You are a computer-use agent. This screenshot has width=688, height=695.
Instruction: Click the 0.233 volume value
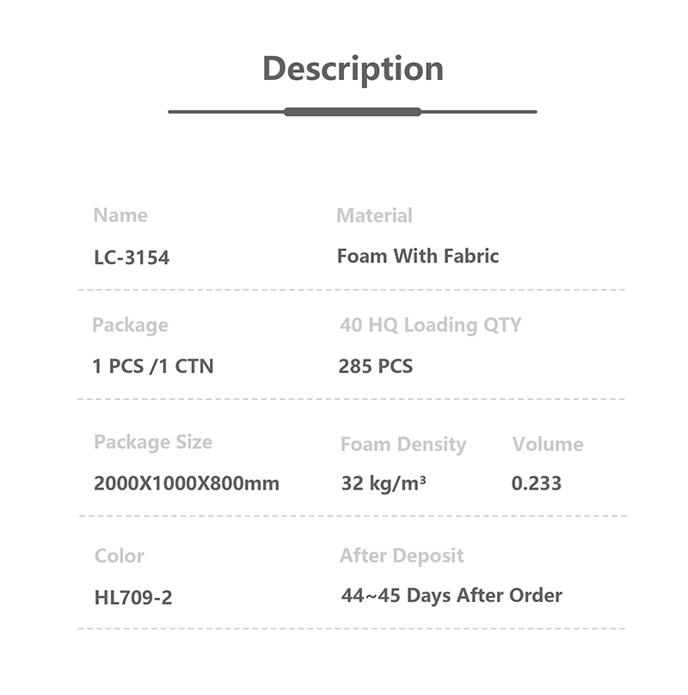(x=536, y=483)
